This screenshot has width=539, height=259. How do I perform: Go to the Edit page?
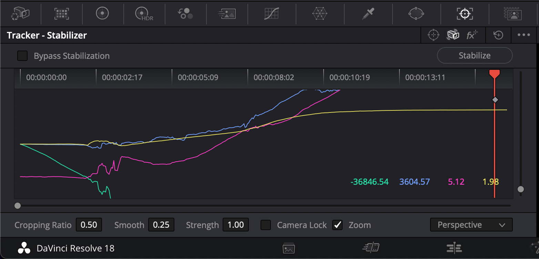point(455,248)
